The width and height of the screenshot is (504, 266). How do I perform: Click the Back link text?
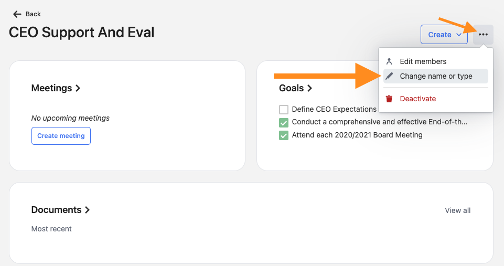click(33, 14)
